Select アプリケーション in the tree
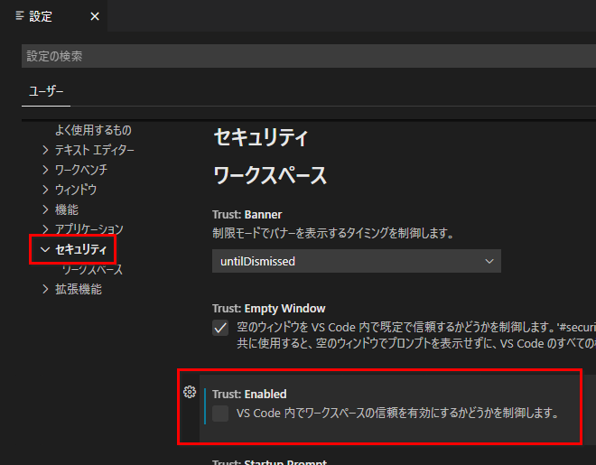596x465 pixels. 89,229
